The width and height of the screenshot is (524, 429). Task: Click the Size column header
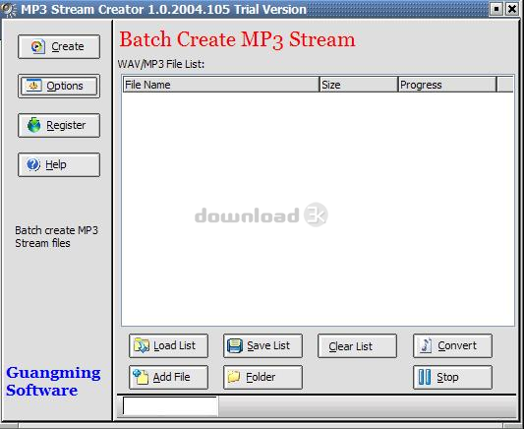tap(359, 85)
